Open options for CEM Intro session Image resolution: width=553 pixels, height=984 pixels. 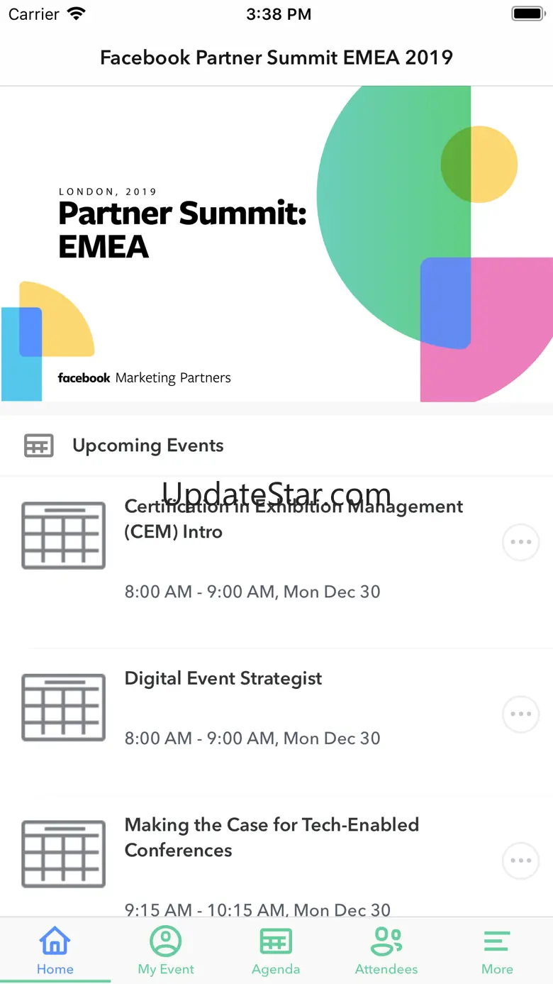(520, 543)
